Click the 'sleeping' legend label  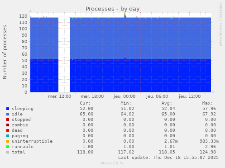(23, 109)
